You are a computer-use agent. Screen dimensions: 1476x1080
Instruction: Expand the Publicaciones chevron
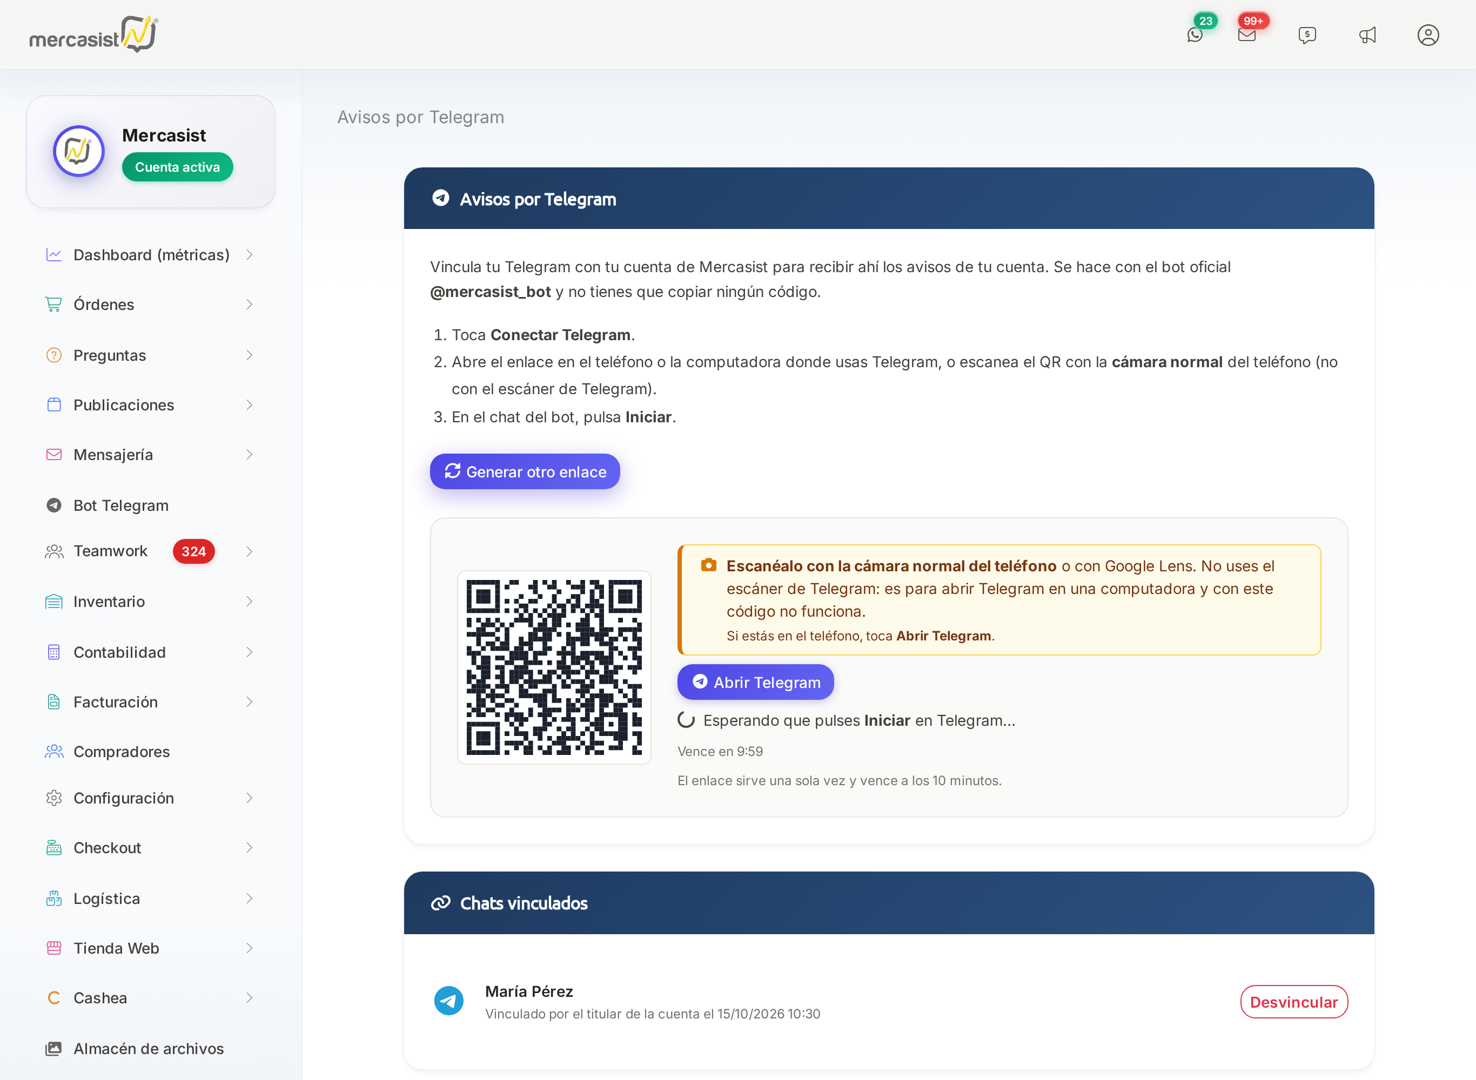249,404
